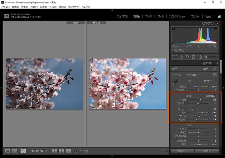Viewport: 225px width, 158px height.
Task: Click the 補正前 before photo preview
Action: (x=44, y=84)
